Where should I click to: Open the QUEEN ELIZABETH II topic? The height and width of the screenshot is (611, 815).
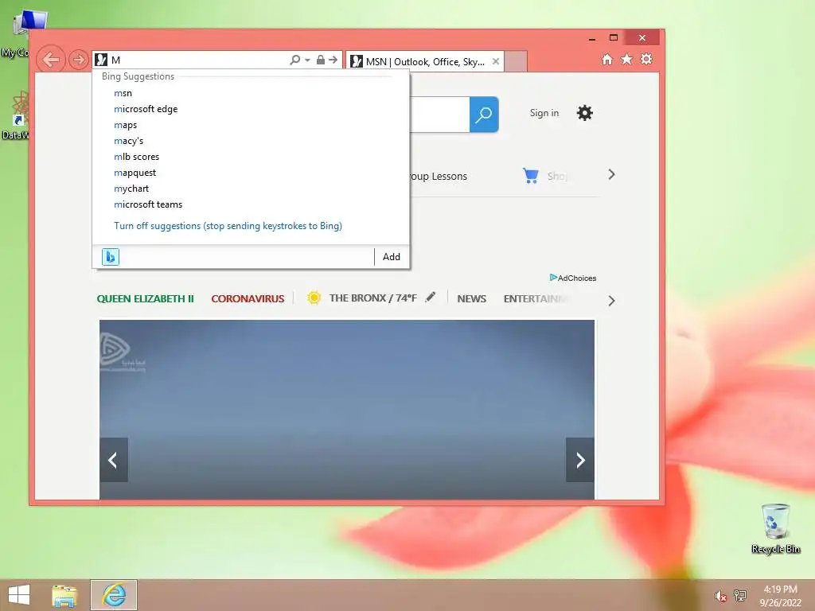coord(145,299)
